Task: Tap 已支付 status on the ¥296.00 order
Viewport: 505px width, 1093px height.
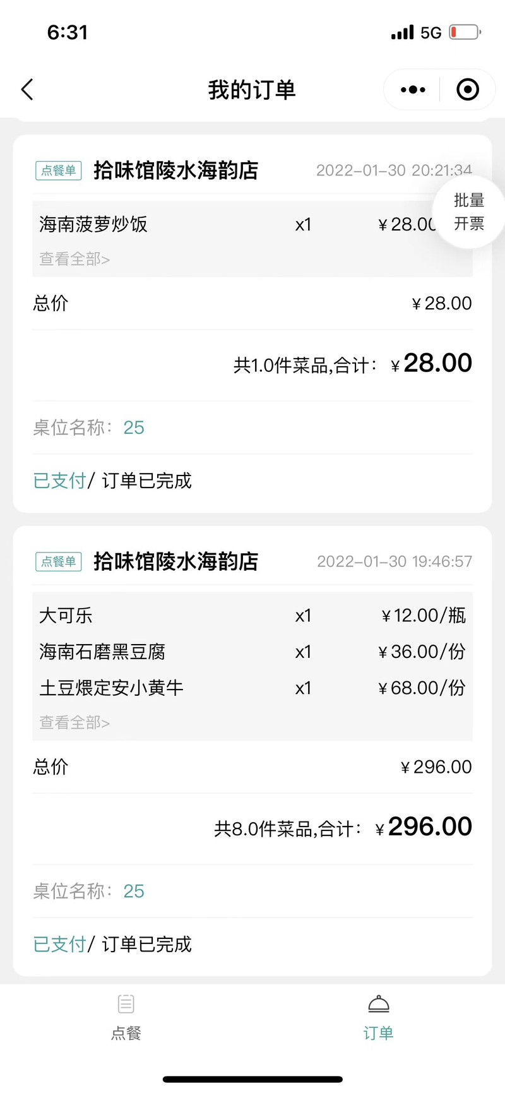Action: tap(59, 945)
